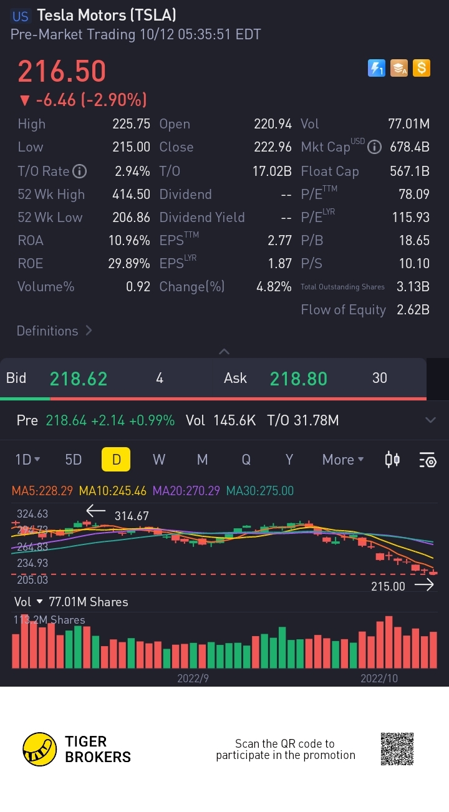This screenshot has height=812, width=449.
Task: Tap the blue lightning badge icon
Action: pos(376,68)
